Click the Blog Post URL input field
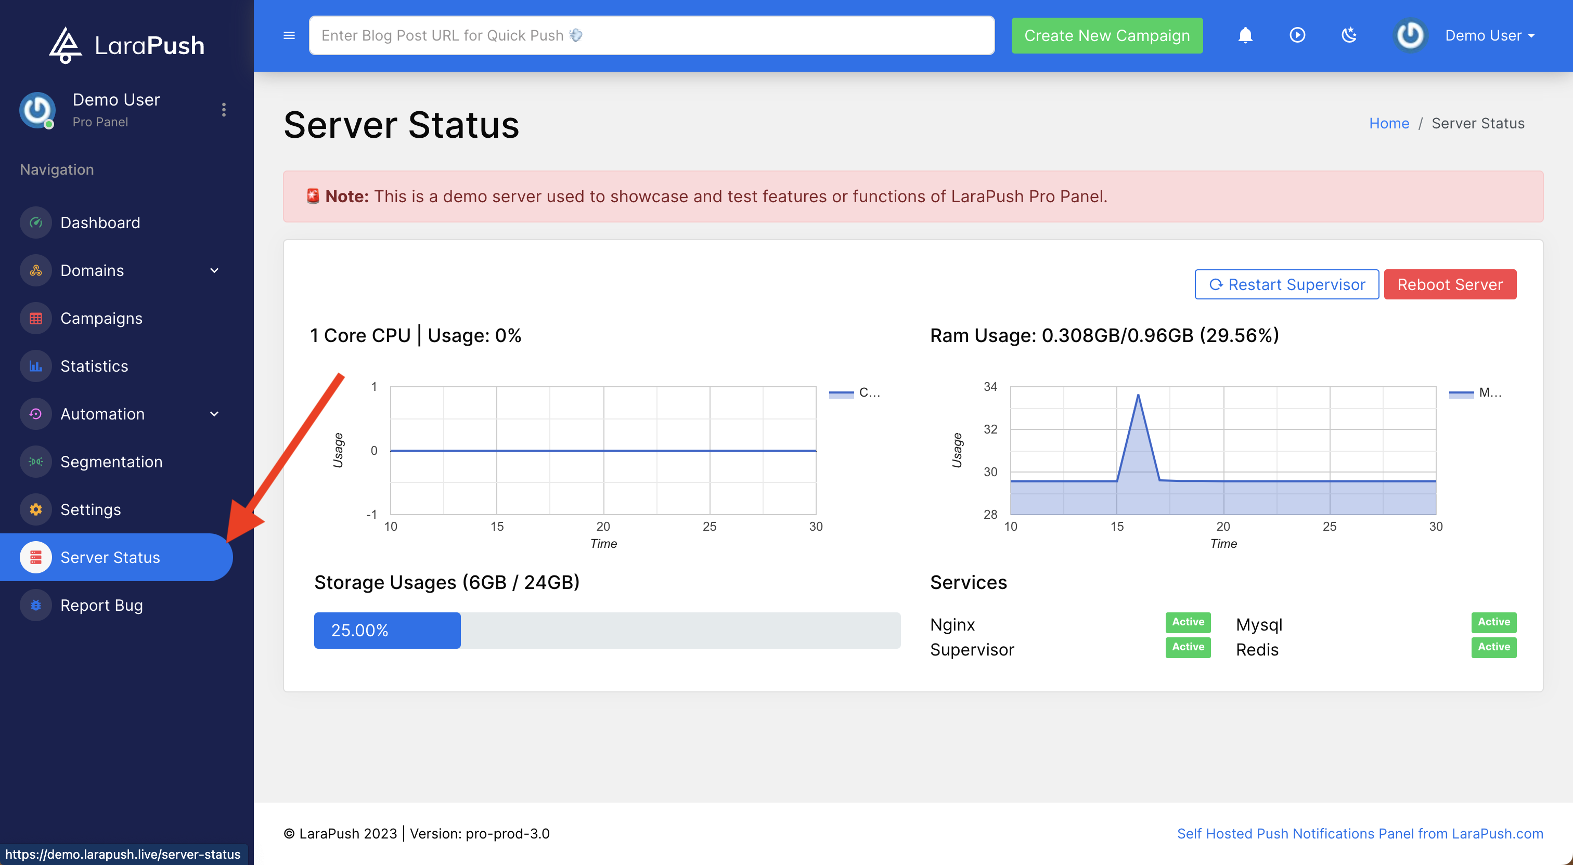The height and width of the screenshot is (865, 1573). [x=652, y=35]
